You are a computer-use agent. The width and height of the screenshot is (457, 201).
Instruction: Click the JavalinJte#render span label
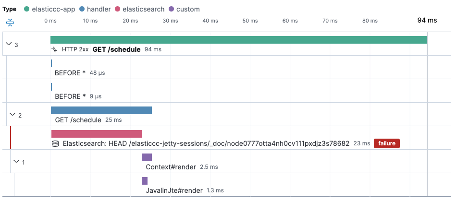coord(174,190)
